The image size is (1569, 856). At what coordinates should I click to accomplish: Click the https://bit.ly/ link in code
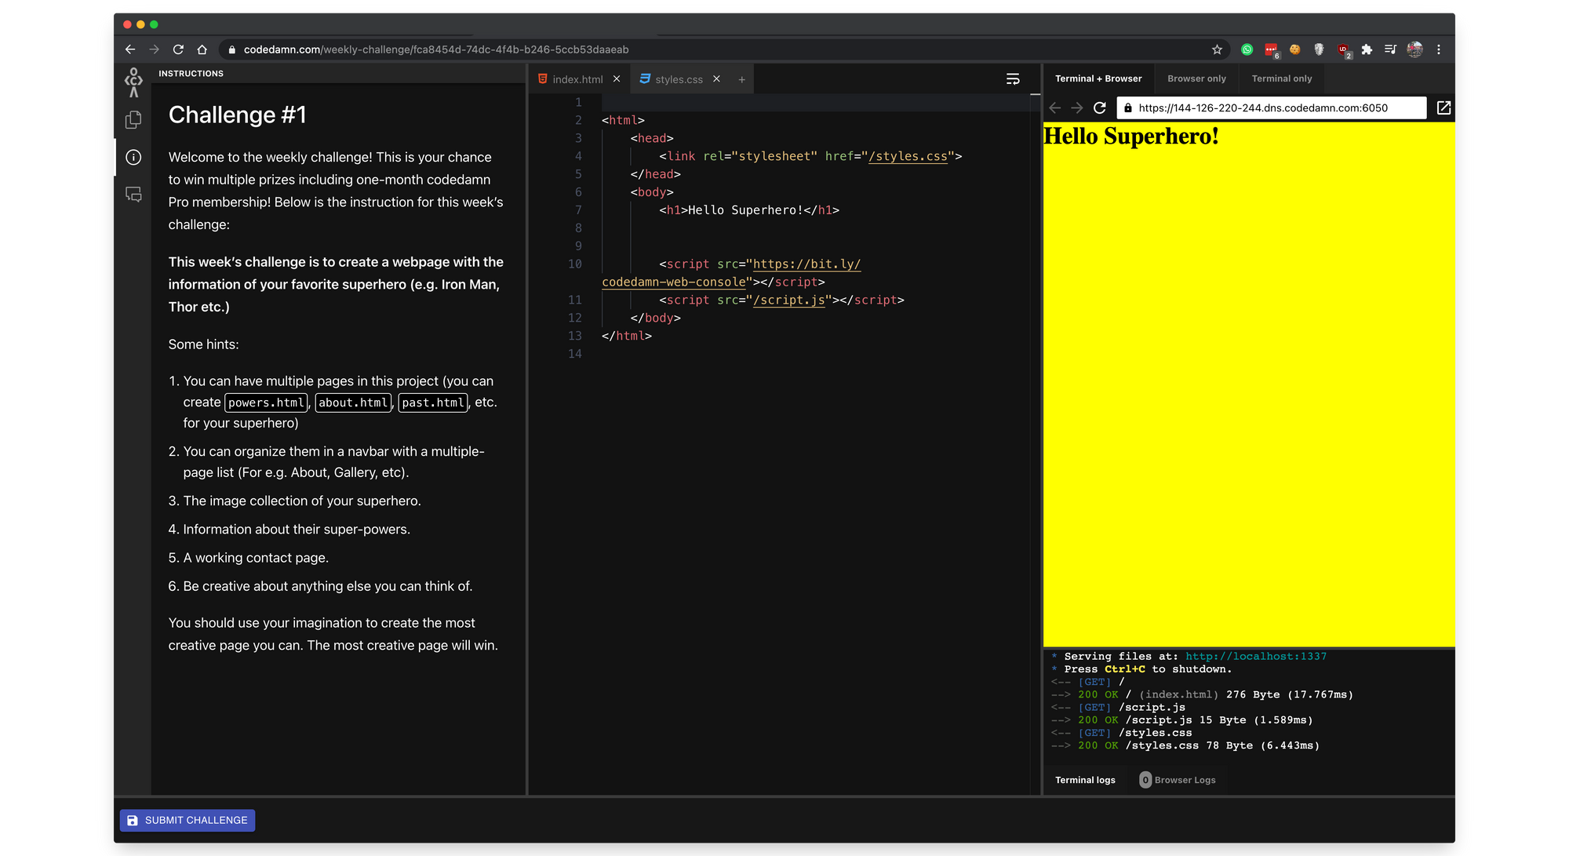(x=806, y=264)
